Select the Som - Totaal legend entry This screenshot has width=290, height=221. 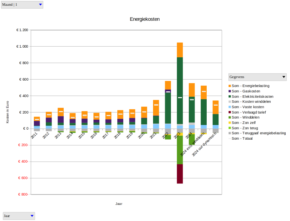pyautogui.click(x=242, y=138)
